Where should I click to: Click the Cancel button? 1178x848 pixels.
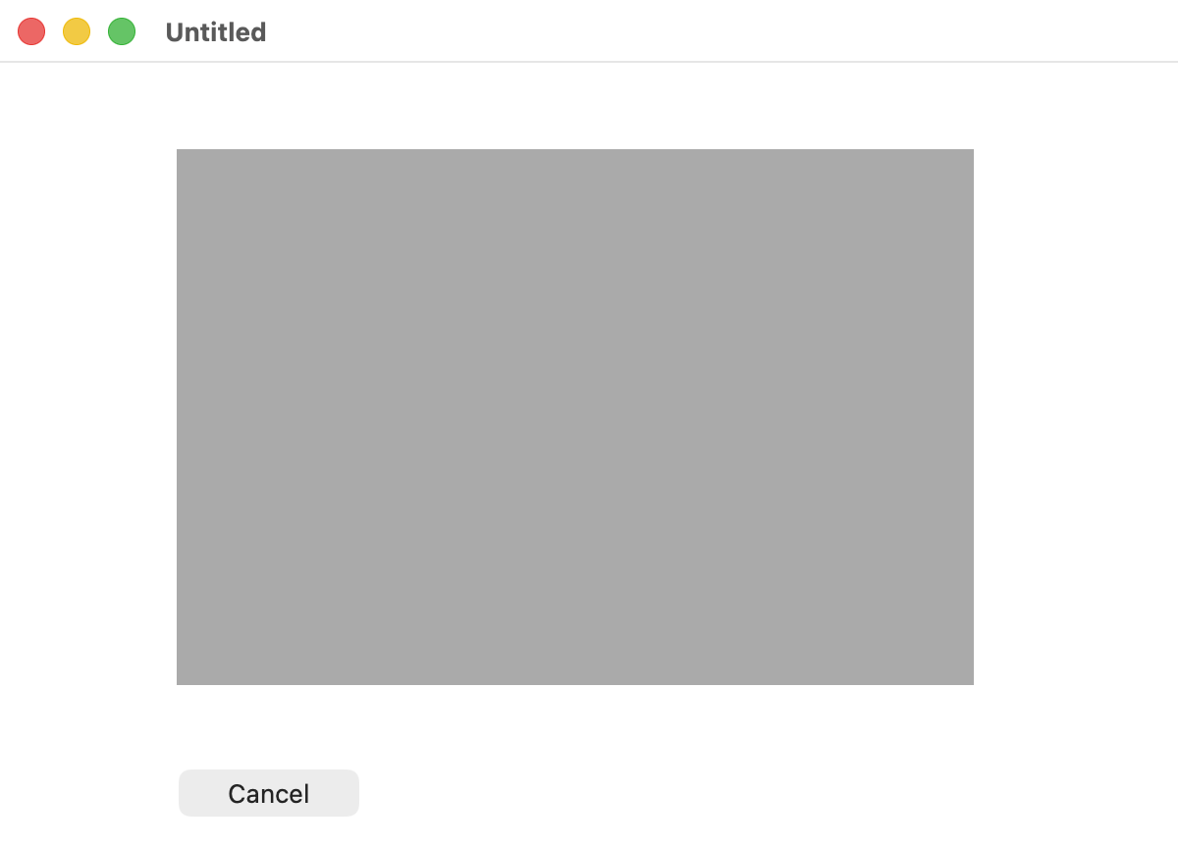[269, 793]
